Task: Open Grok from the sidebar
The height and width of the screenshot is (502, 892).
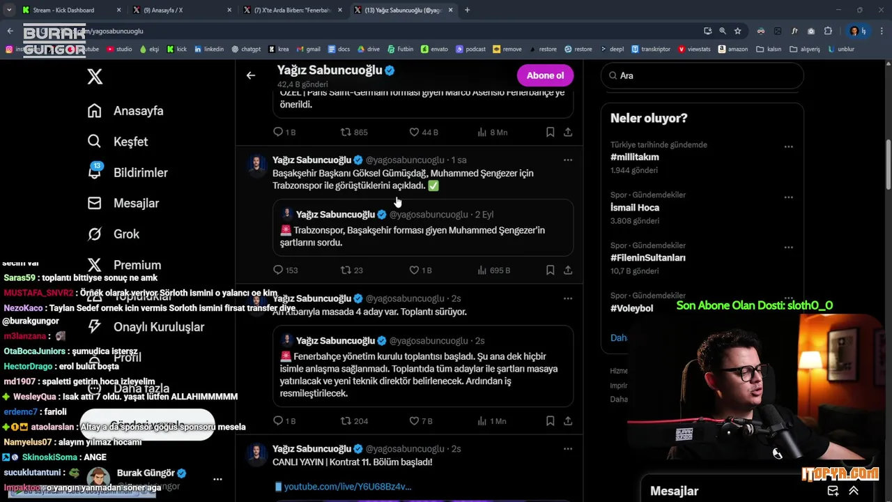Action: [113, 234]
